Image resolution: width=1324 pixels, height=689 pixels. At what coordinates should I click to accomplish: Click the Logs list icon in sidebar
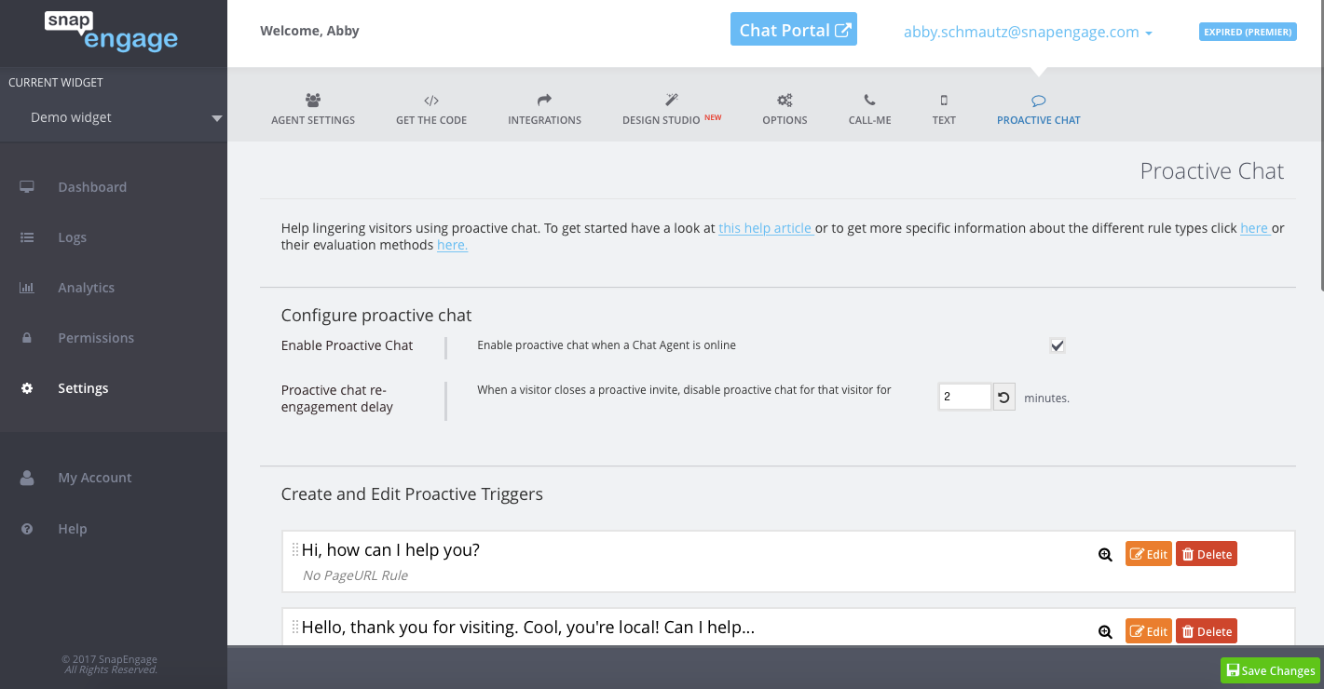coord(27,237)
